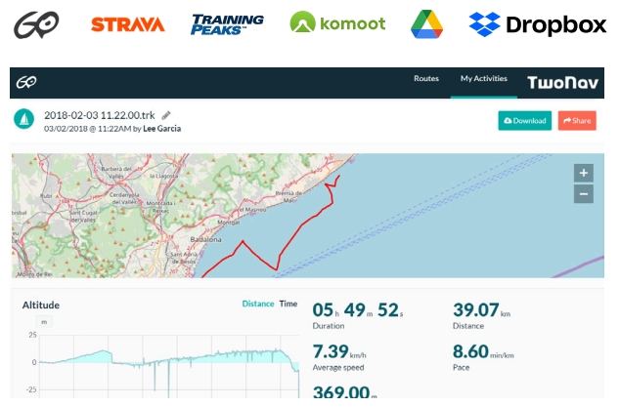620x407 pixels.
Task: Click the Altitude chart heading
Action: (41, 305)
